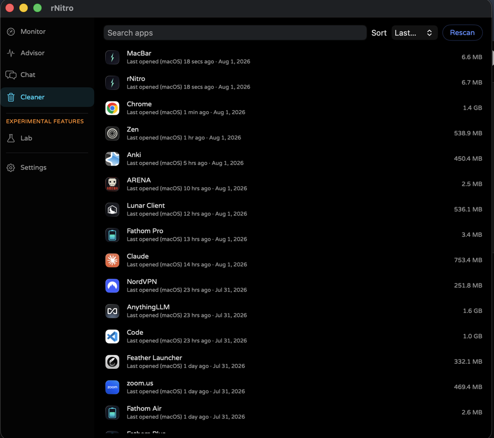Viewport: 494px width, 438px height.
Task: Click the 469.4 MB size value
Action: click(468, 387)
